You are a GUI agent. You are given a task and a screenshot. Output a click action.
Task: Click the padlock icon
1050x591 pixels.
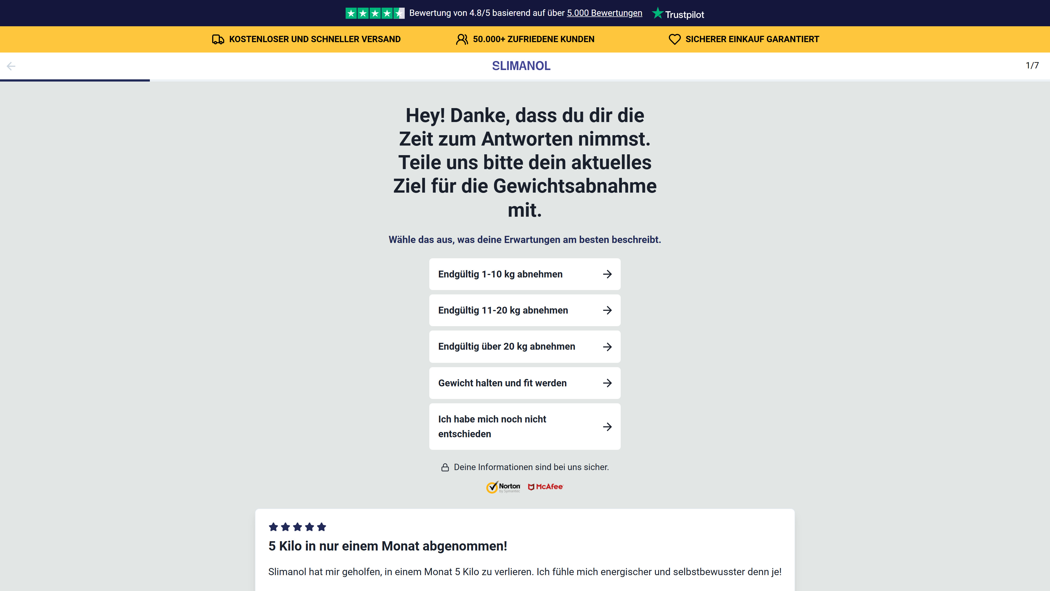pos(445,467)
